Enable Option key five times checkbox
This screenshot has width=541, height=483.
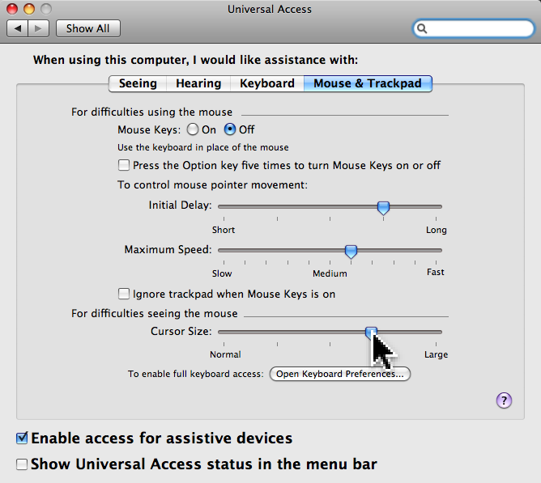pyautogui.click(x=124, y=165)
